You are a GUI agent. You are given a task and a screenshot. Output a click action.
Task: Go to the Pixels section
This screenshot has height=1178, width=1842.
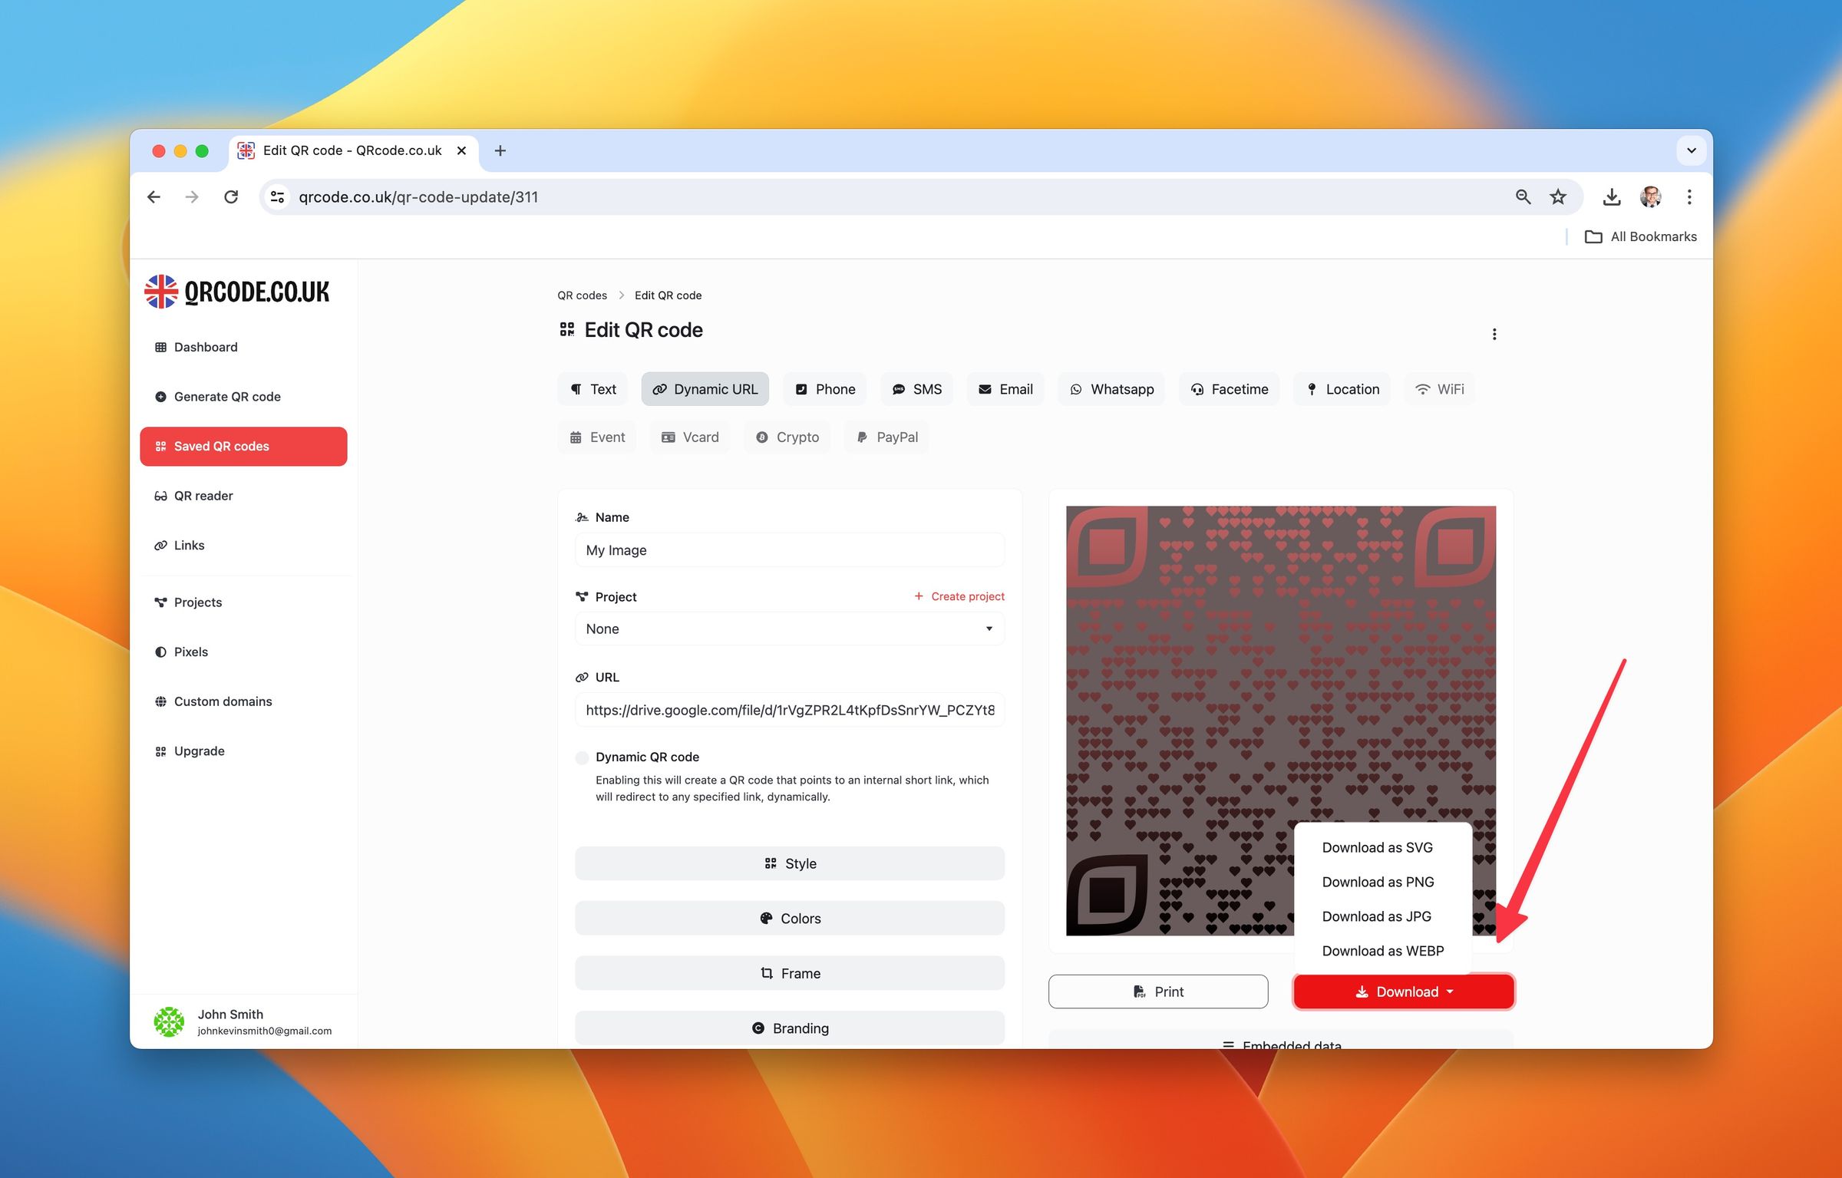(x=190, y=651)
